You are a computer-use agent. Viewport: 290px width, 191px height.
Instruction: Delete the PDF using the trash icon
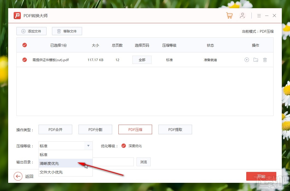(265, 59)
